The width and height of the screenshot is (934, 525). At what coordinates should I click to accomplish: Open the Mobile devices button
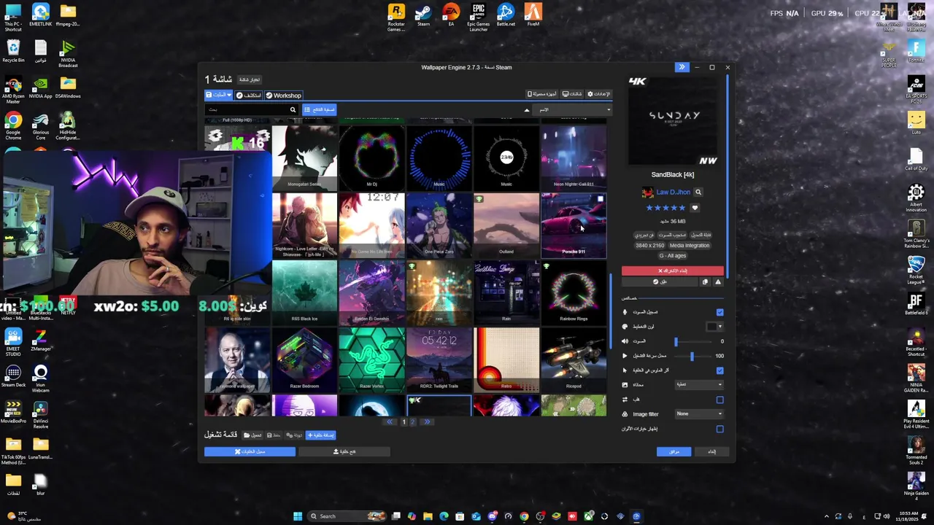point(541,94)
